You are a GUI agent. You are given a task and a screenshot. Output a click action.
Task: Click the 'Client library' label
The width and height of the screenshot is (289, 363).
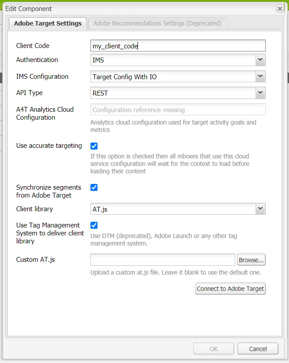pyautogui.click(x=35, y=209)
